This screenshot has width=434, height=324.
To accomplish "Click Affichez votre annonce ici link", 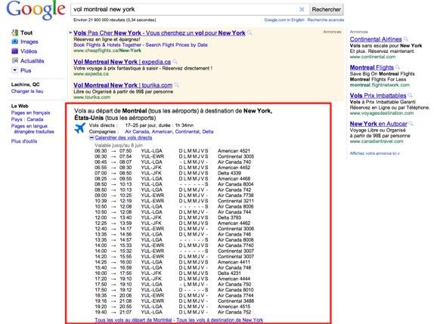I will pos(374,153).
